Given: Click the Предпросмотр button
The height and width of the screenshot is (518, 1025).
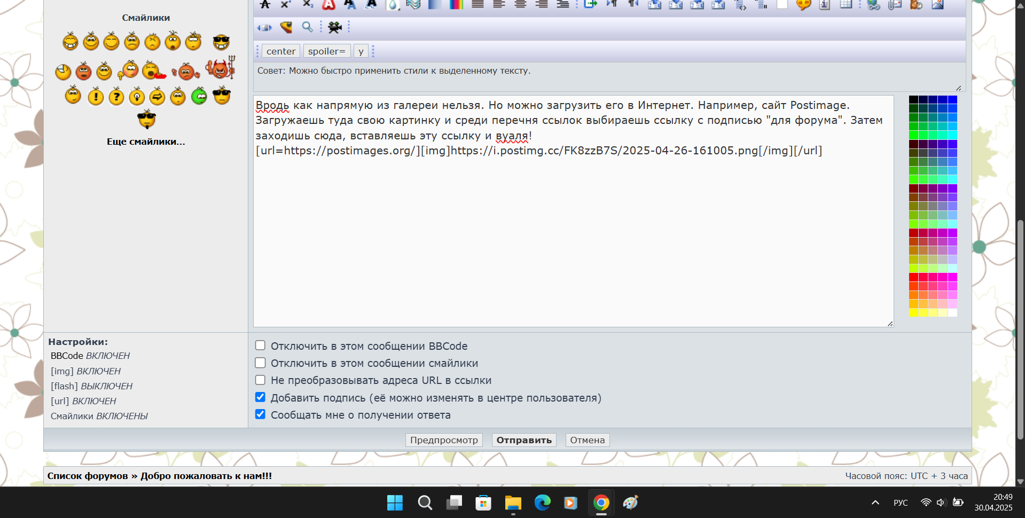Looking at the screenshot, I should click(444, 440).
